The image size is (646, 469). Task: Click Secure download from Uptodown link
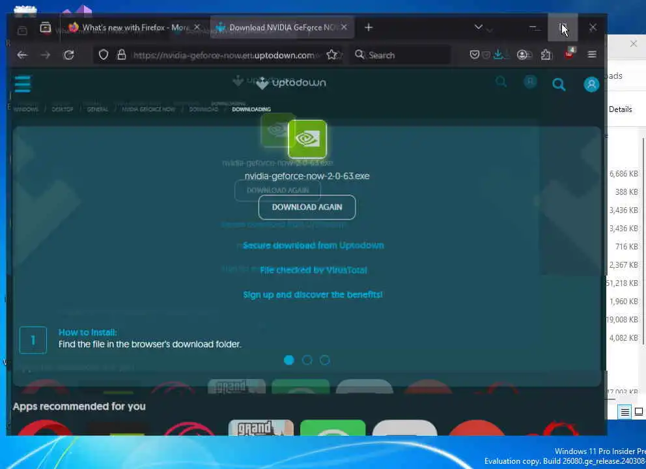tap(313, 246)
